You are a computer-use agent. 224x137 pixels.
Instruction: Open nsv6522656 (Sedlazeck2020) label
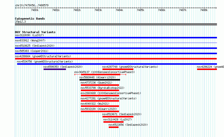click(x=128, y=125)
